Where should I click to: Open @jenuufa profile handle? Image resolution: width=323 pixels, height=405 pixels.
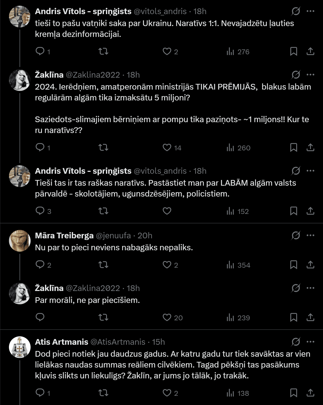[113, 235]
